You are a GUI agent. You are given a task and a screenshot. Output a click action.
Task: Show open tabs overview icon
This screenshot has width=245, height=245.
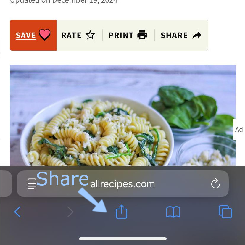225,212
